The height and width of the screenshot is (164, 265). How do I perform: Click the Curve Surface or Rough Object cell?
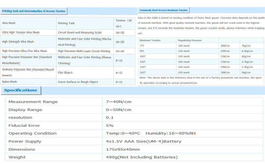[78, 82]
